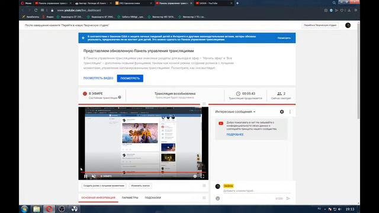Click Перейти в Творческую студию button
Viewport: 379px width, 213px height.
click(320, 25)
